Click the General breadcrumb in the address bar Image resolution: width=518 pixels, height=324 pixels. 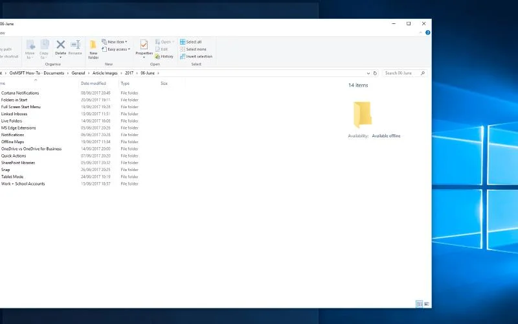pyautogui.click(x=78, y=73)
